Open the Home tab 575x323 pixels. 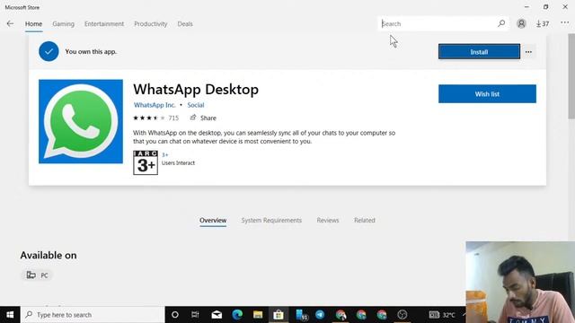pos(33,24)
